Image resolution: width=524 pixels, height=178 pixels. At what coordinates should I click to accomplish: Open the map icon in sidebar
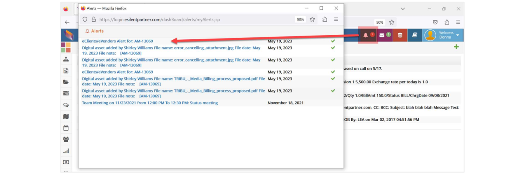click(x=66, y=117)
